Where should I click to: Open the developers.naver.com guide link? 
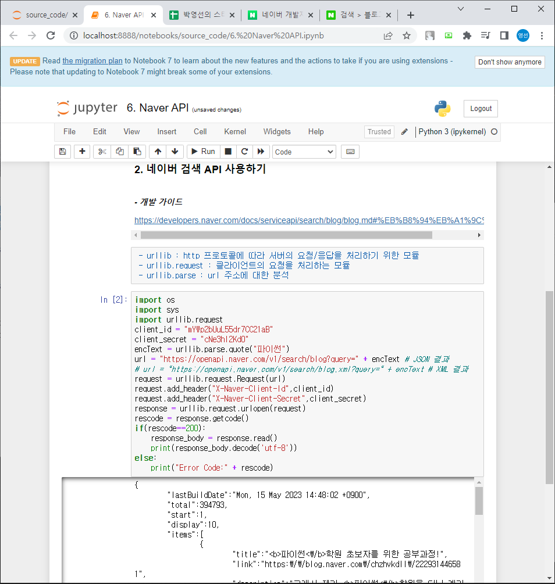[309, 220]
